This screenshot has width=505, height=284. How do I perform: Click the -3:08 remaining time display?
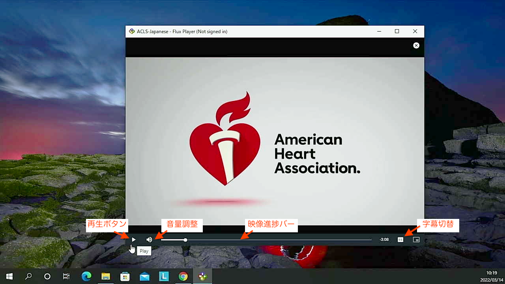[384, 239]
